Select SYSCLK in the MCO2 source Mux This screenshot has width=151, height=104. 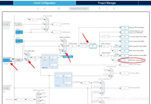[38, 94]
